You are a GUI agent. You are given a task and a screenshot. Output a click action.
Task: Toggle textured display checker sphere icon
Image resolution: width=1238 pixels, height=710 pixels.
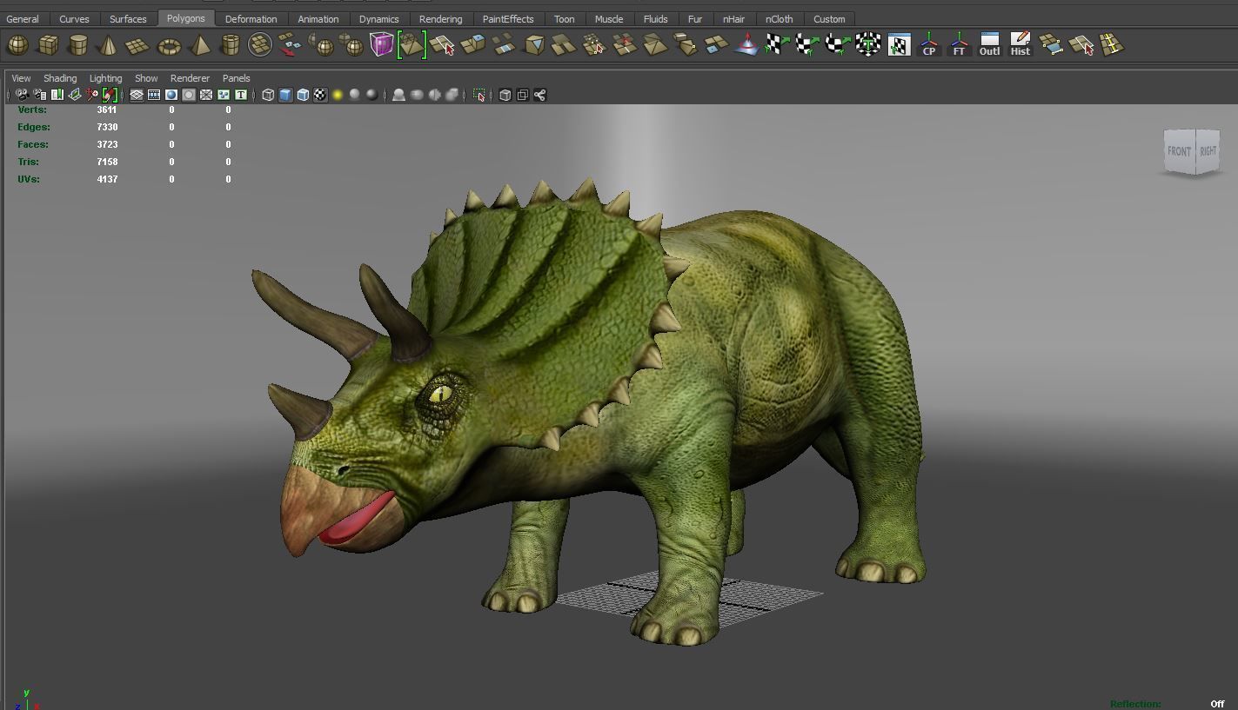320,95
